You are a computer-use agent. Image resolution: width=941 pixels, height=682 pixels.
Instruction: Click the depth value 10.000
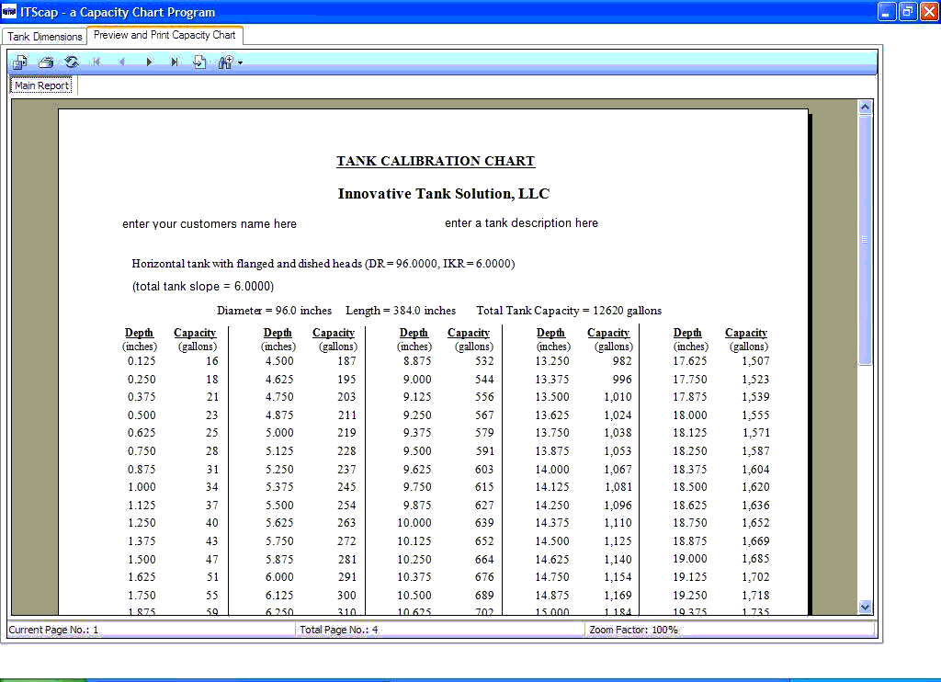point(414,523)
